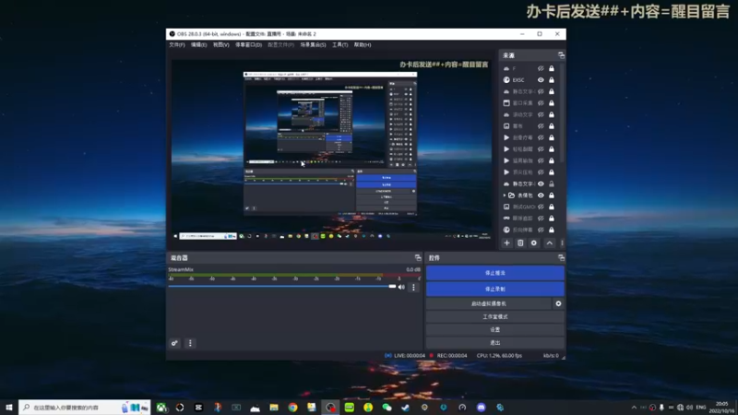
Task: Open the 文件(F) menu
Action: 177,44
